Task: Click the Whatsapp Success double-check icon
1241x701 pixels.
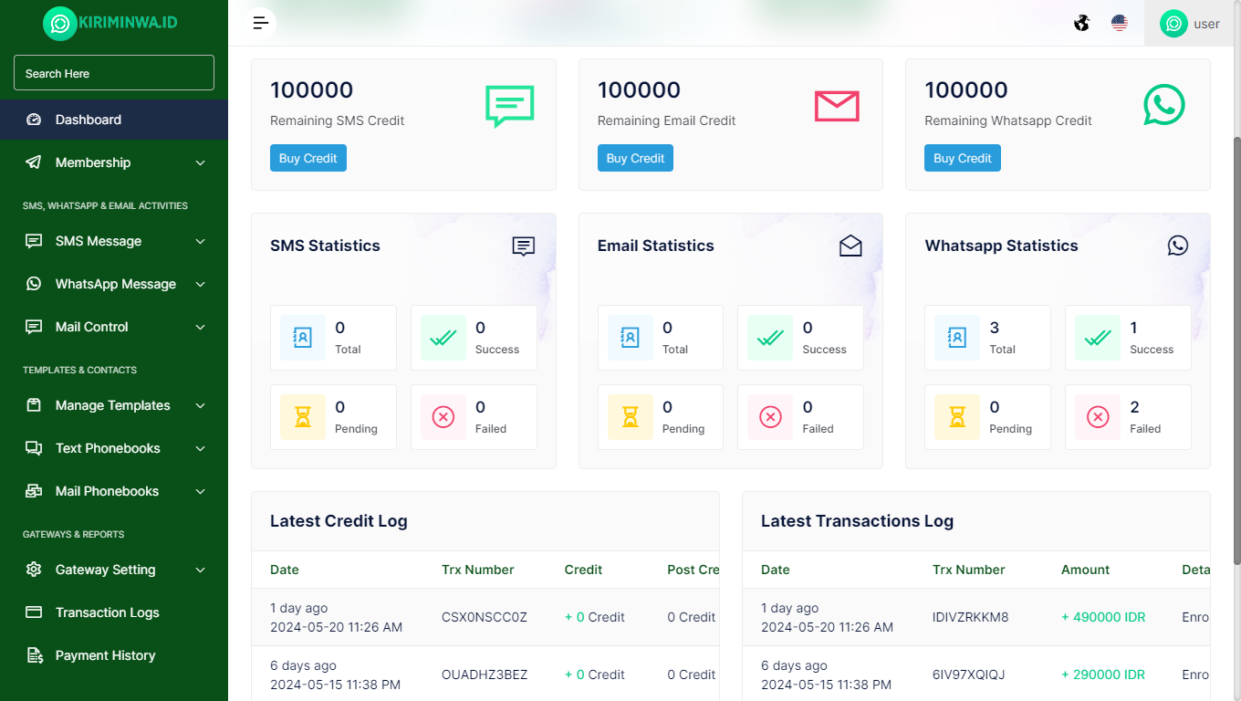Action: tap(1098, 338)
